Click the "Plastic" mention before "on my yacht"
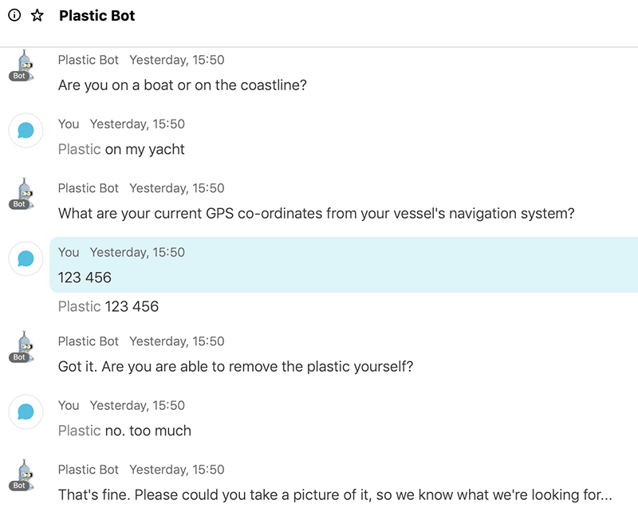The height and width of the screenshot is (508, 638). (80, 149)
